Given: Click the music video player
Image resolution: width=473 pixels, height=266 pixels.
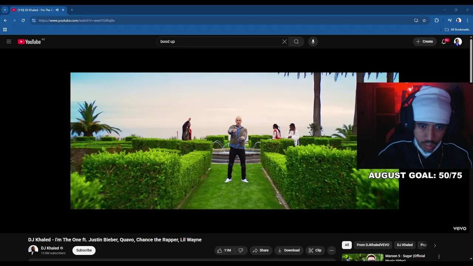Looking at the screenshot, I should click(235, 141).
